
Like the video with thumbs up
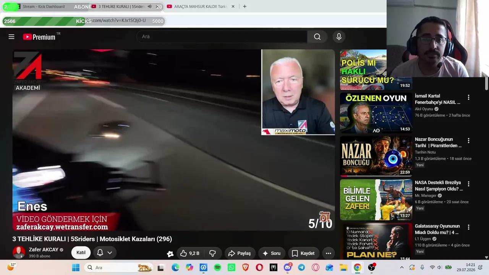(190, 253)
